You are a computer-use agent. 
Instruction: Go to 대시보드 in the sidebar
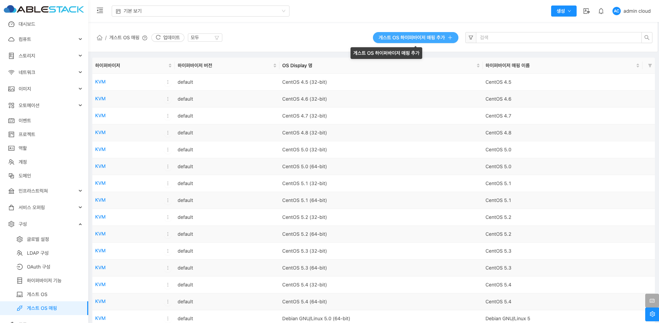point(27,24)
